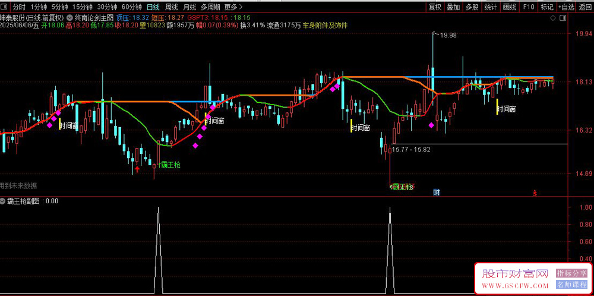
Task: Open the 多周期 multi-period view
Action: (x=210, y=7)
